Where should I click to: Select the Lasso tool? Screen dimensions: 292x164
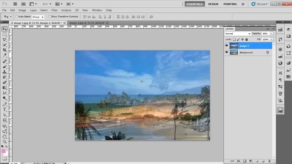pyautogui.click(x=5, y=40)
